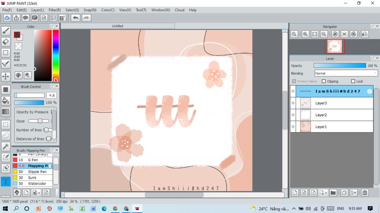Select the Brush tool in left toolbar

6,31
